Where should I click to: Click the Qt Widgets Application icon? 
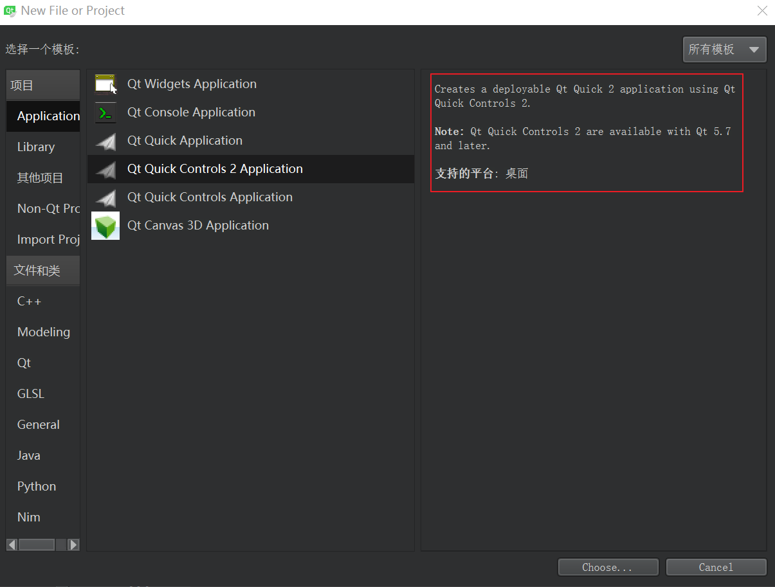(105, 84)
